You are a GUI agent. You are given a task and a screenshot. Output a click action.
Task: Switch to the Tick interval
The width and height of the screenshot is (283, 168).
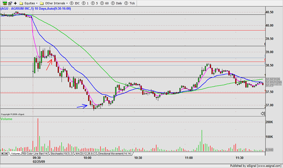(130, 3)
